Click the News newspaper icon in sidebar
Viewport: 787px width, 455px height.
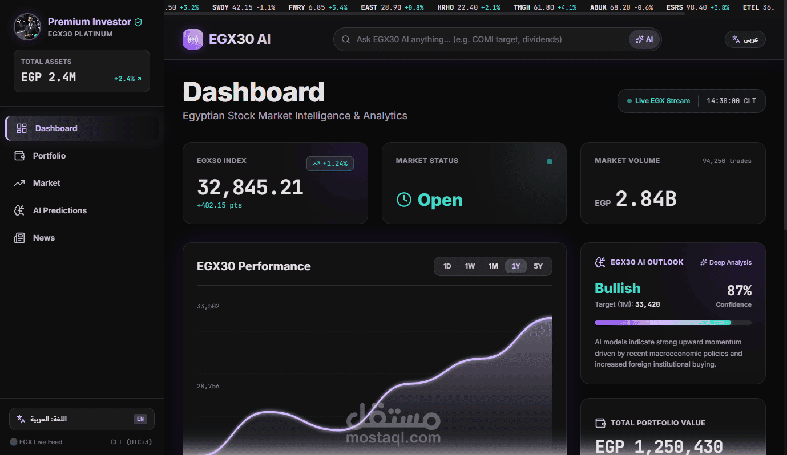pos(19,238)
